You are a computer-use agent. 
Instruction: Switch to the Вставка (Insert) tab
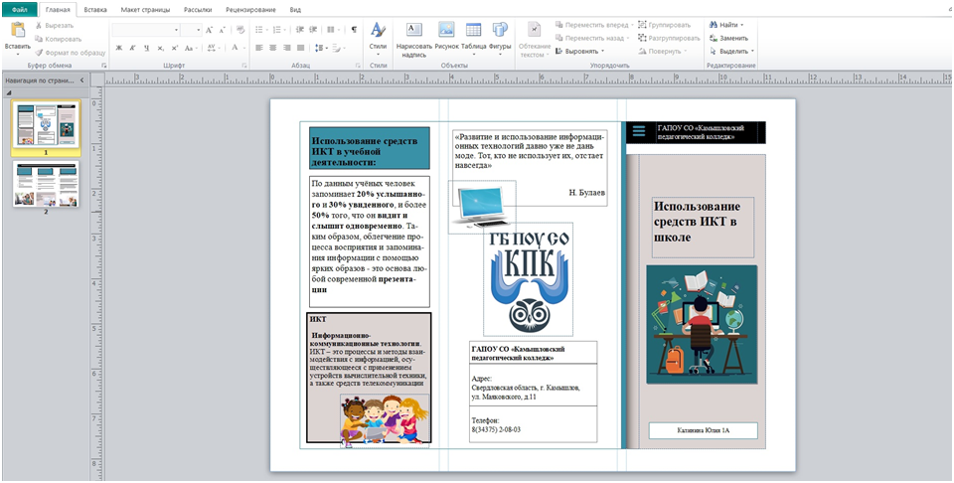pos(95,10)
